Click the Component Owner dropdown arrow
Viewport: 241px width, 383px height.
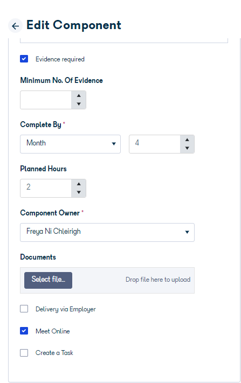coord(187,232)
